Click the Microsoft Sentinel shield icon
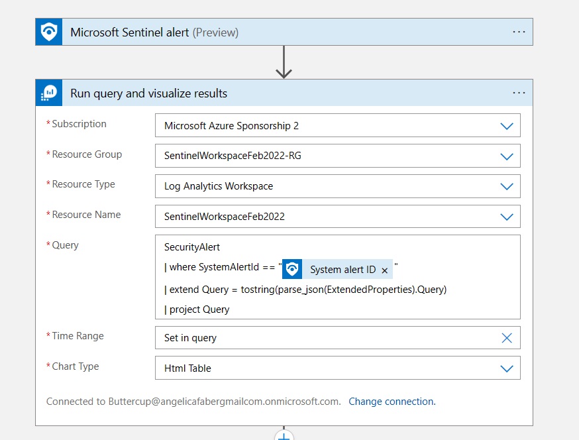579x440 pixels. point(49,32)
